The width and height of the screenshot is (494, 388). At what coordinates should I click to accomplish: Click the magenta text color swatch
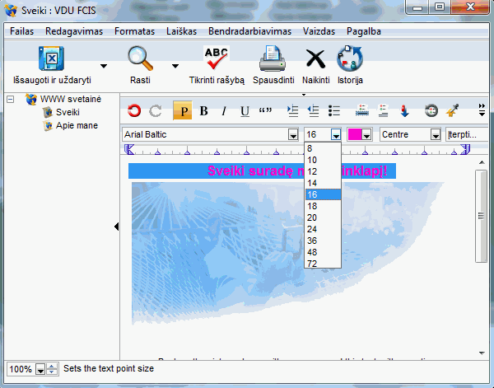tap(355, 134)
